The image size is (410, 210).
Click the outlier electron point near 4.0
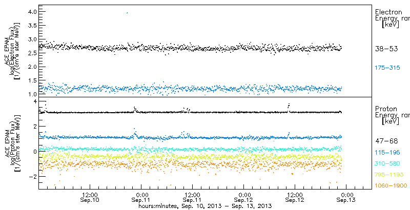(127, 12)
